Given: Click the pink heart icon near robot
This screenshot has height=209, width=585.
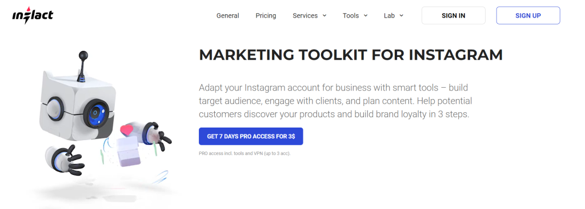Looking at the screenshot, I should pyautogui.click(x=126, y=130).
